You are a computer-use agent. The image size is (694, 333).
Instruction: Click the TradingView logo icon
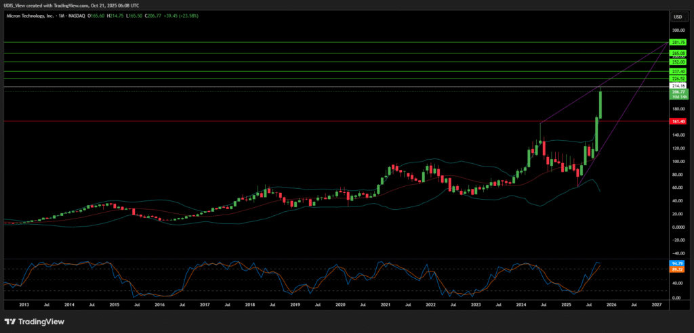coord(9,321)
